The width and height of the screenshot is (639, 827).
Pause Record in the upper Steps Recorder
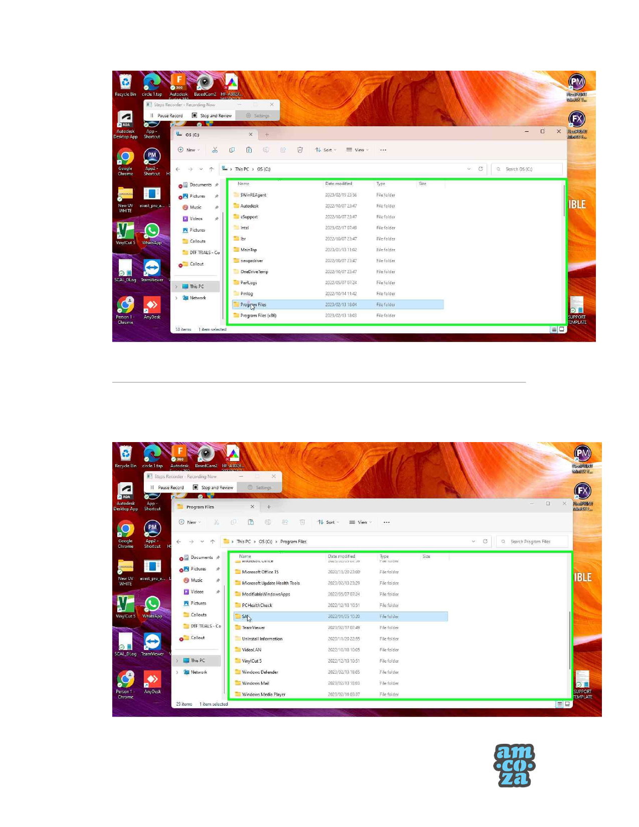(167, 116)
